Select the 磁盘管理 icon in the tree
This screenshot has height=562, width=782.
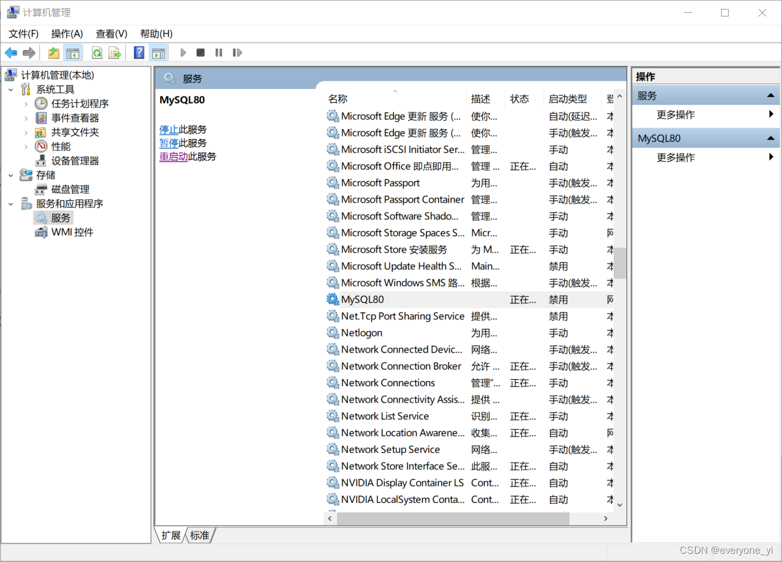(x=41, y=189)
